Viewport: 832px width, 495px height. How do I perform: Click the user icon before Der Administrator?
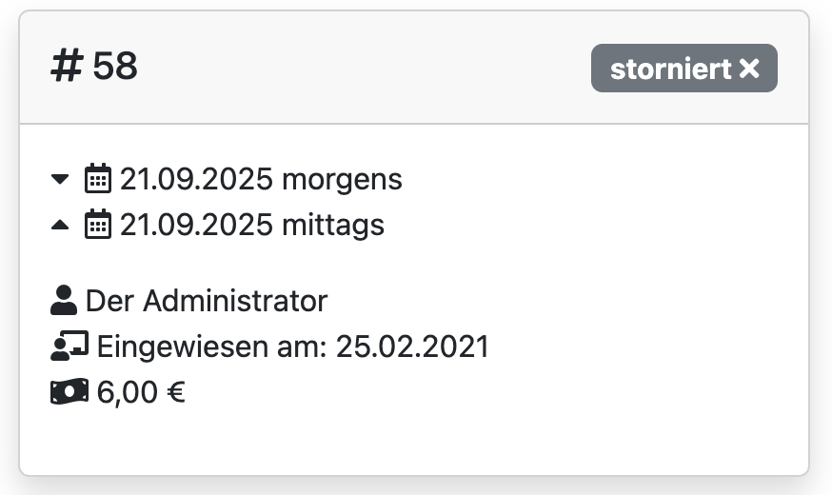[x=64, y=300]
